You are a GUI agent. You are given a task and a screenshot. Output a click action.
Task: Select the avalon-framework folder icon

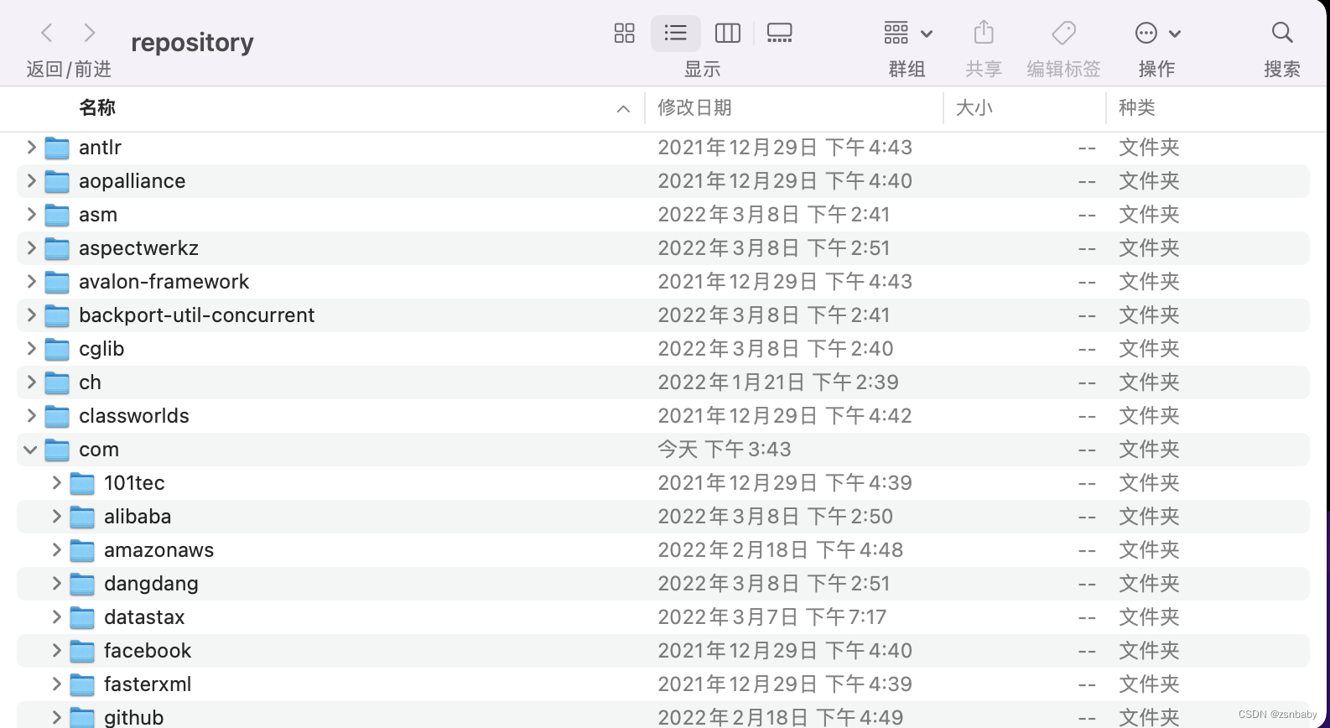[57, 282]
